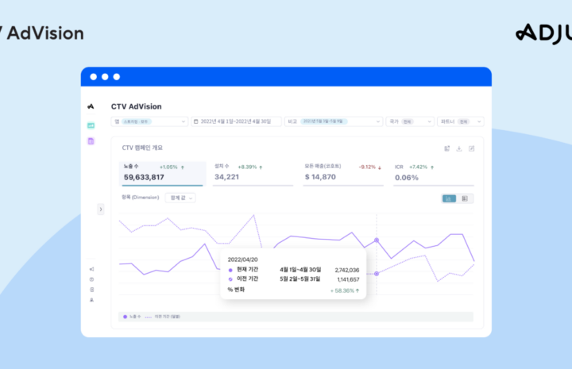Toggle the 이전 기간 dotted legend entry
Viewport: 572px width, 369px height.
[x=162, y=317]
